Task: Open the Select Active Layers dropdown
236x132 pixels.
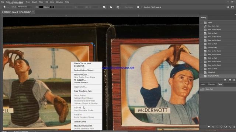Action: 25,7
